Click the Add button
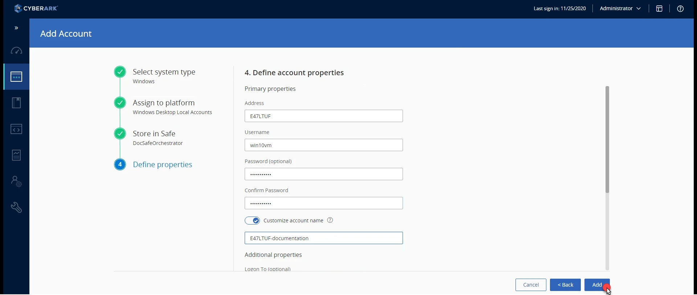Screen dimensions: 697x295 point(597,285)
